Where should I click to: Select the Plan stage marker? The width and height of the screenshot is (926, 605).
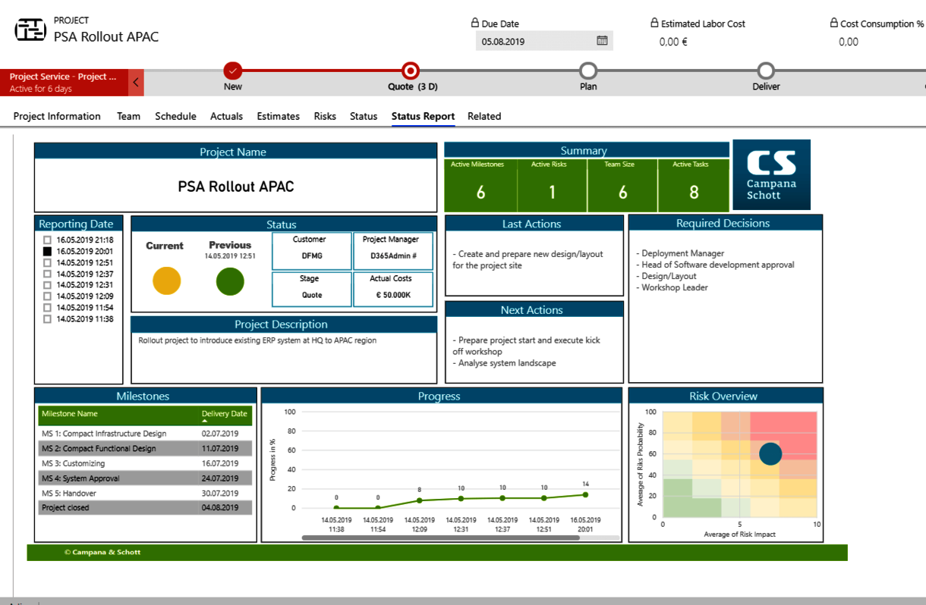588,71
